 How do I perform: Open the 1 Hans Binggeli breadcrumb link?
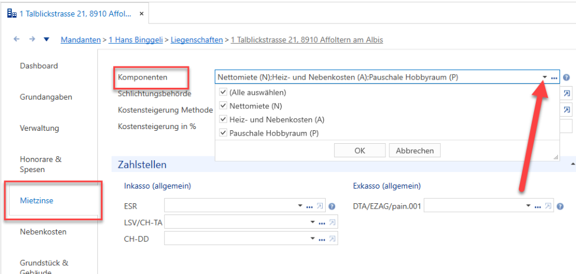(x=136, y=39)
